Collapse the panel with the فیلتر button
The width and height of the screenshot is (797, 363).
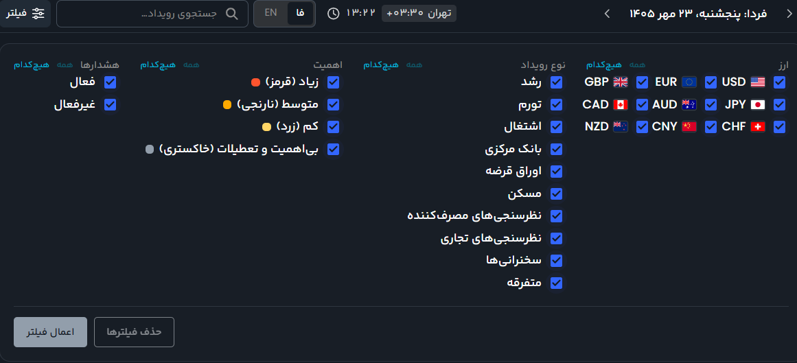coord(25,14)
